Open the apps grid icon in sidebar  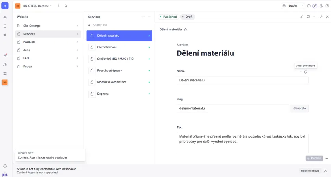pos(5,73)
